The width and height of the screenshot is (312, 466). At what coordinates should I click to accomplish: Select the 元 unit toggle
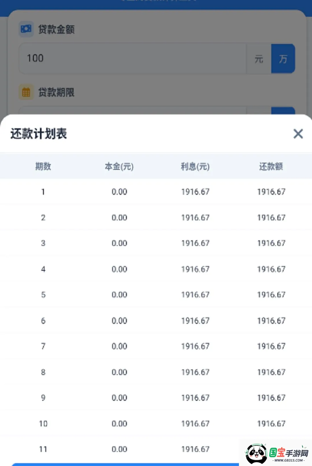259,59
